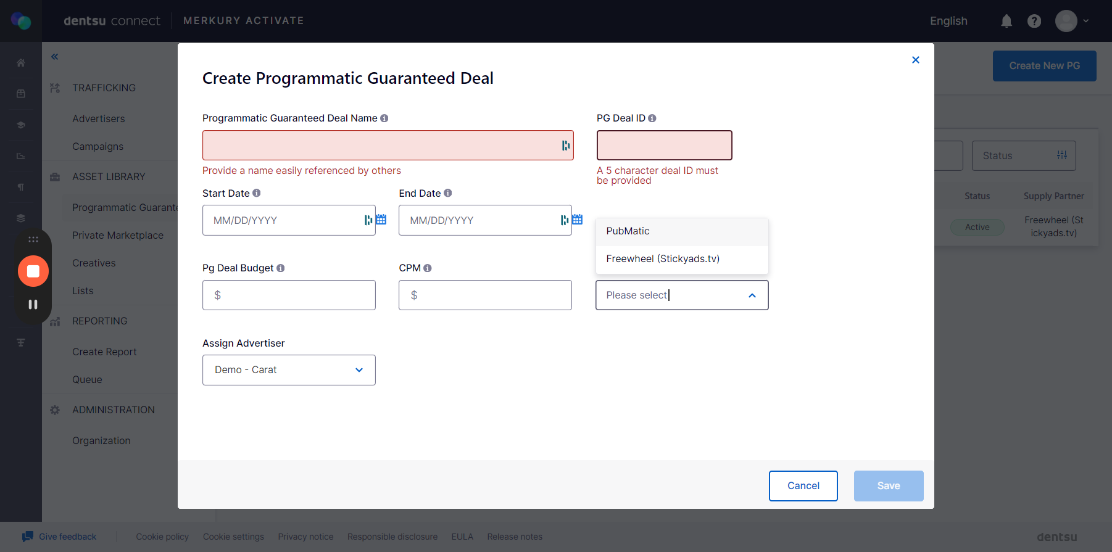Screen dimensions: 1112x552
Task: Click the notifications bell icon
Action: [1006, 21]
